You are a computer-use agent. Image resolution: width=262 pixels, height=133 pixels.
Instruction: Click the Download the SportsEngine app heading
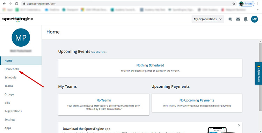[87, 129]
